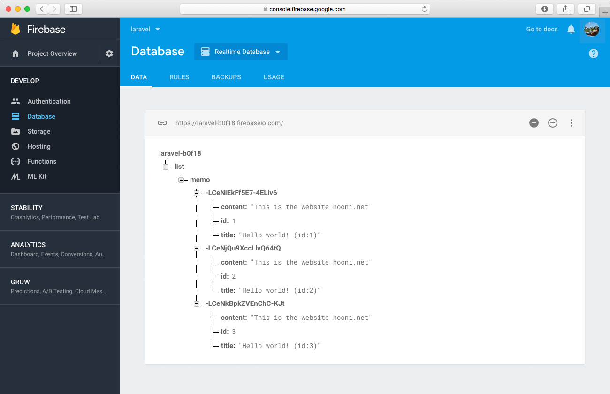Click content value under -LCeNkBpkZVEnChC-KJt
The height and width of the screenshot is (394, 610).
311,318
